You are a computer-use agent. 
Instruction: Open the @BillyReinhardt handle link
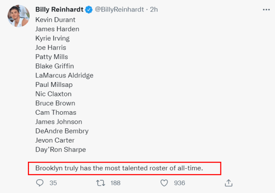[118, 9]
